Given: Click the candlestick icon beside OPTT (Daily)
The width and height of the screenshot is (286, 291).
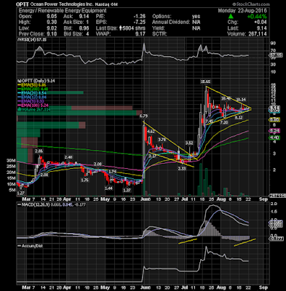Looking at the screenshot, I should click(18, 81).
